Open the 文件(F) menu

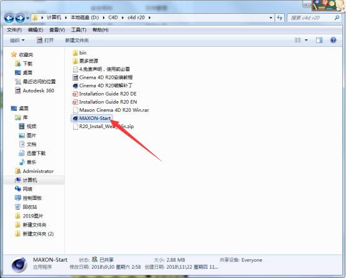point(14,30)
